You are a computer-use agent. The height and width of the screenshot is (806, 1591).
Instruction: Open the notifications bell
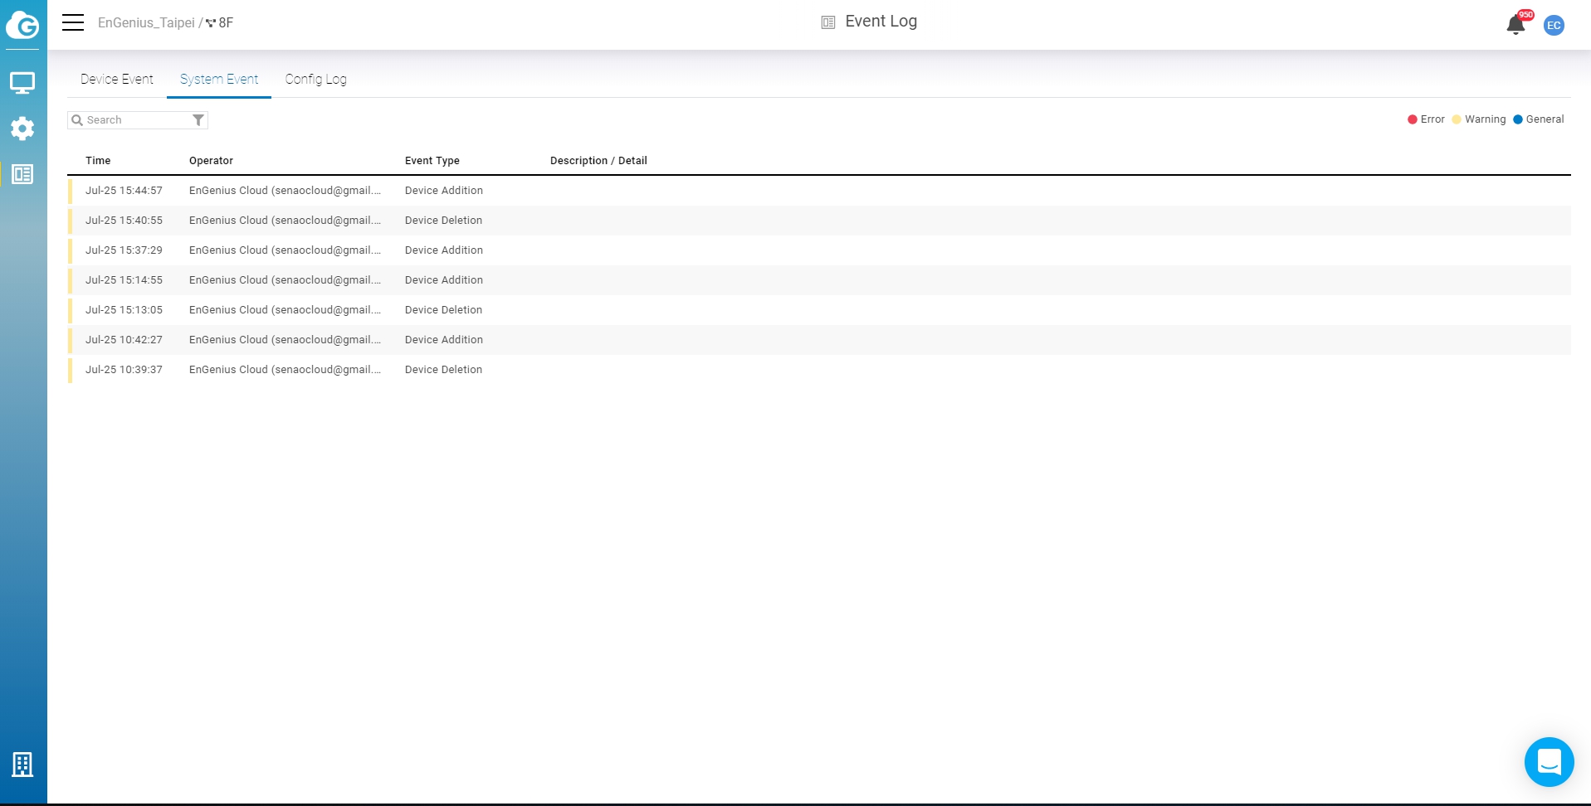pyautogui.click(x=1515, y=25)
